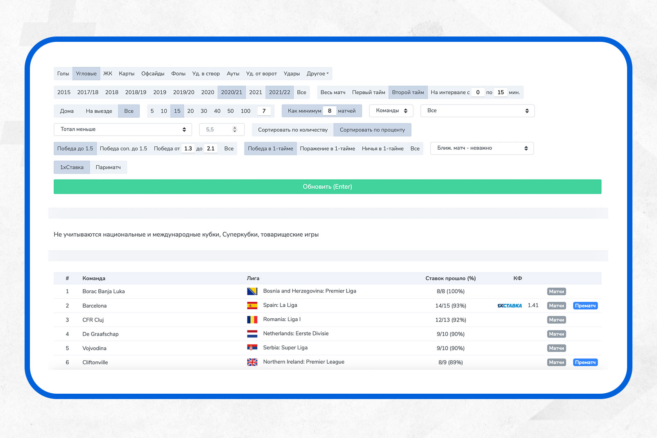This screenshot has width=657, height=438.
Task: Click the Netherlands flag in De Graafschap row
Action: [x=252, y=334]
